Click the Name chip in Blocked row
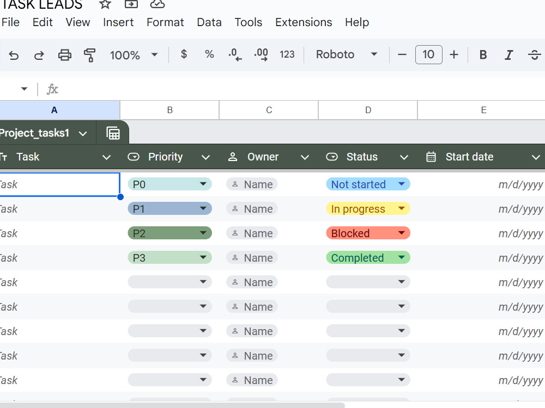The width and height of the screenshot is (545, 408). (x=252, y=233)
